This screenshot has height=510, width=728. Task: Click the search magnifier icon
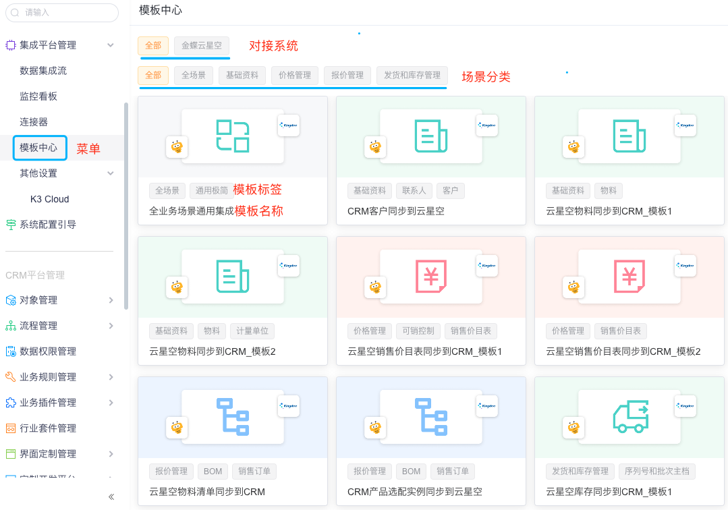15,13
